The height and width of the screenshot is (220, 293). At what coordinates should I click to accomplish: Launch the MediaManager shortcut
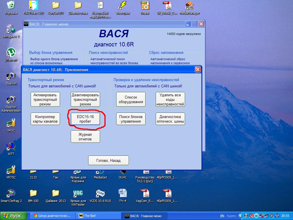point(189,7)
